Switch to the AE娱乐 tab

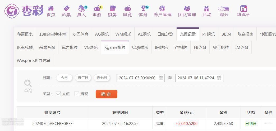144,34
